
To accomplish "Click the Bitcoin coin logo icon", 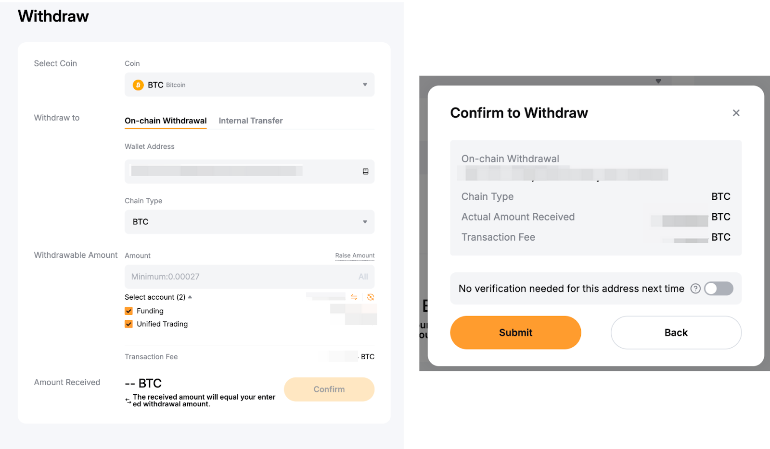I will tap(138, 85).
